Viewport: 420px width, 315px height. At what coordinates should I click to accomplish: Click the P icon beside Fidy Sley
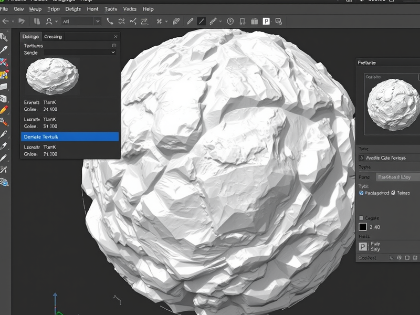363,246
